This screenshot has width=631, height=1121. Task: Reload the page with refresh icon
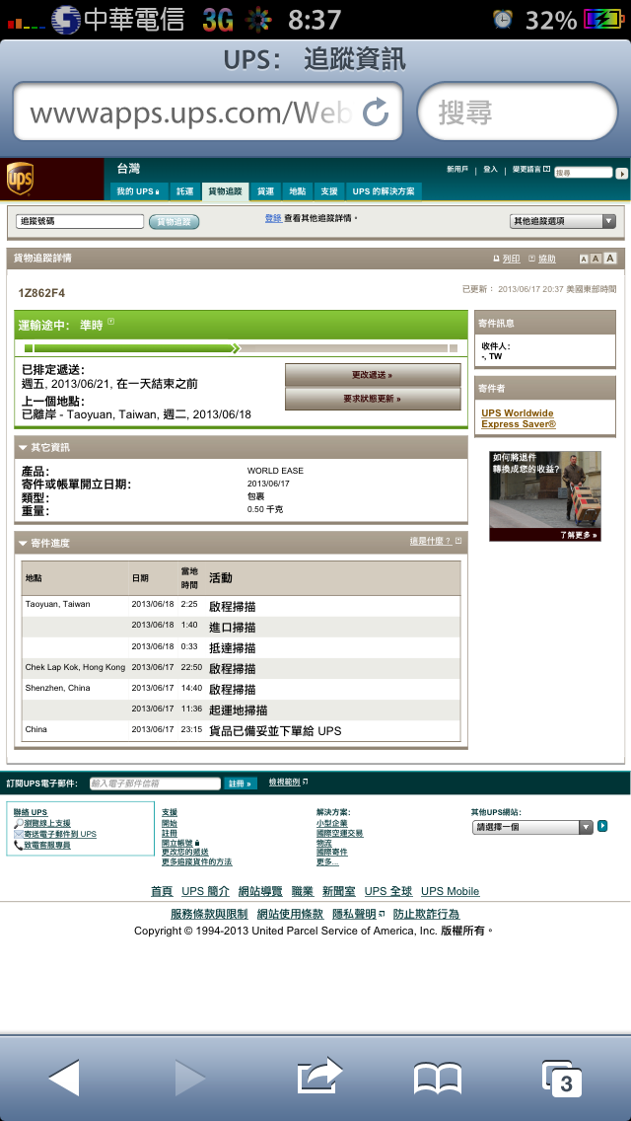376,112
